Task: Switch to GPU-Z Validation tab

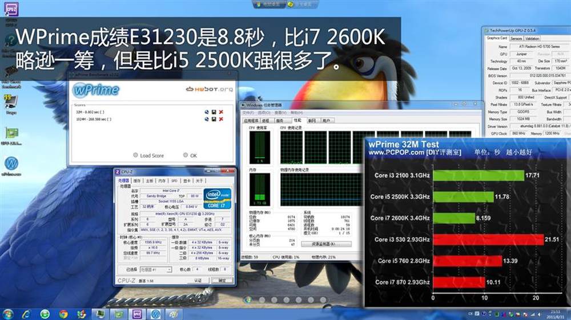Action: click(532, 39)
